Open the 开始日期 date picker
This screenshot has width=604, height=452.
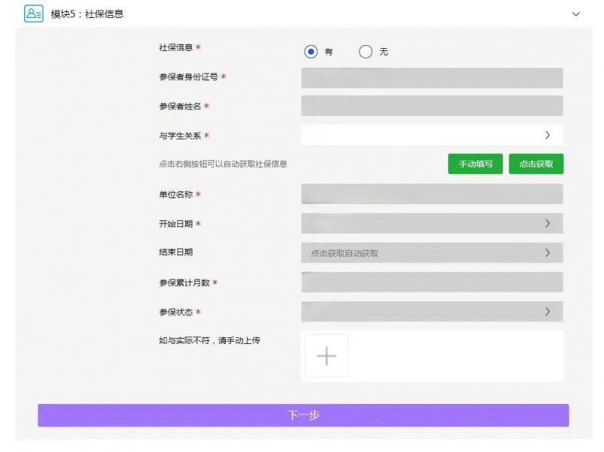(x=432, y=223)
